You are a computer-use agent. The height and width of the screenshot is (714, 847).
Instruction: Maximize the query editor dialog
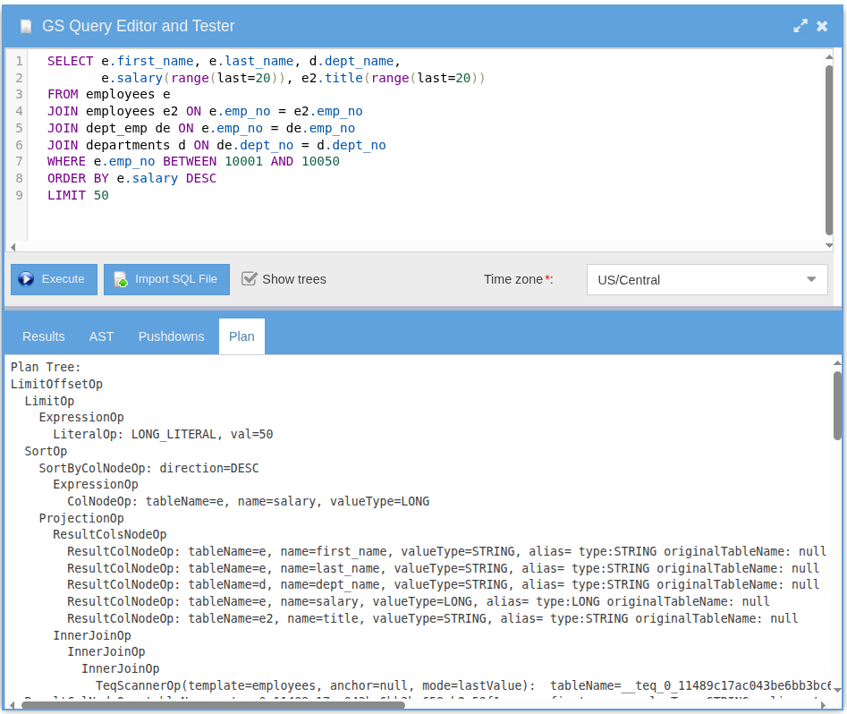800,26
